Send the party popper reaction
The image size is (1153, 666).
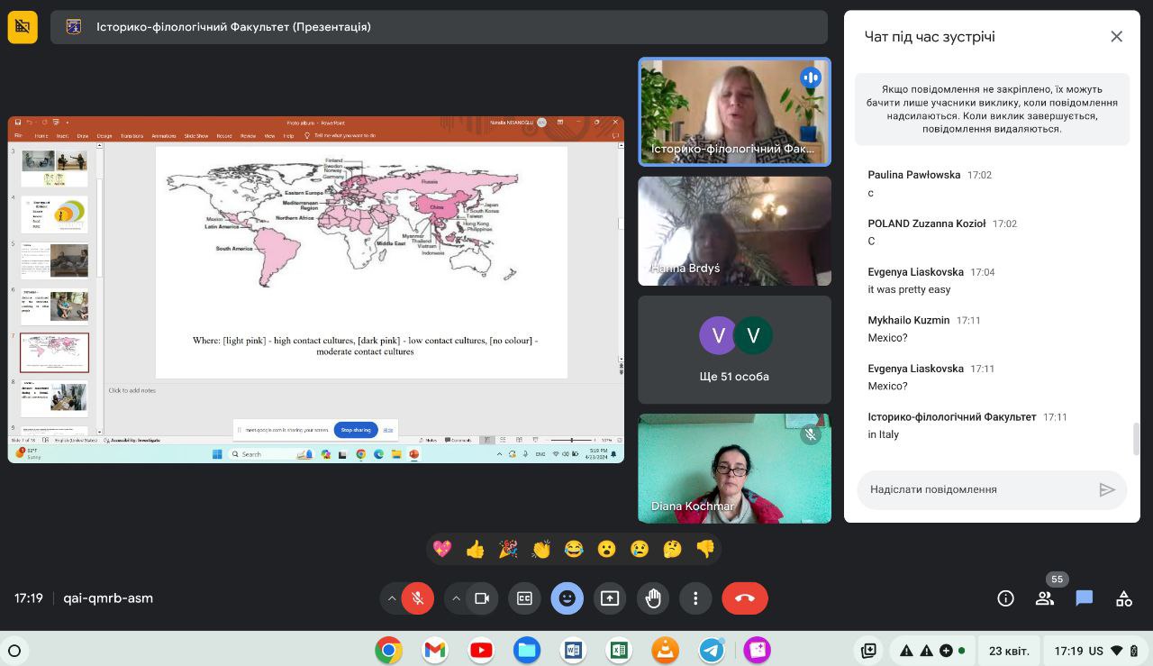pos(508,549)
